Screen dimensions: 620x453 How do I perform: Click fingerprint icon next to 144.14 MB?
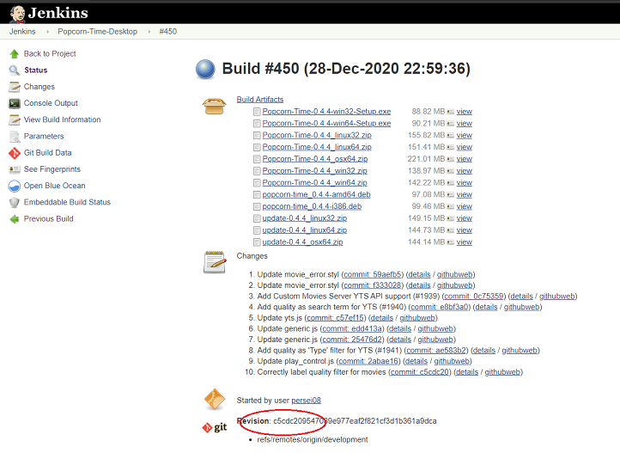pos(450,242)
